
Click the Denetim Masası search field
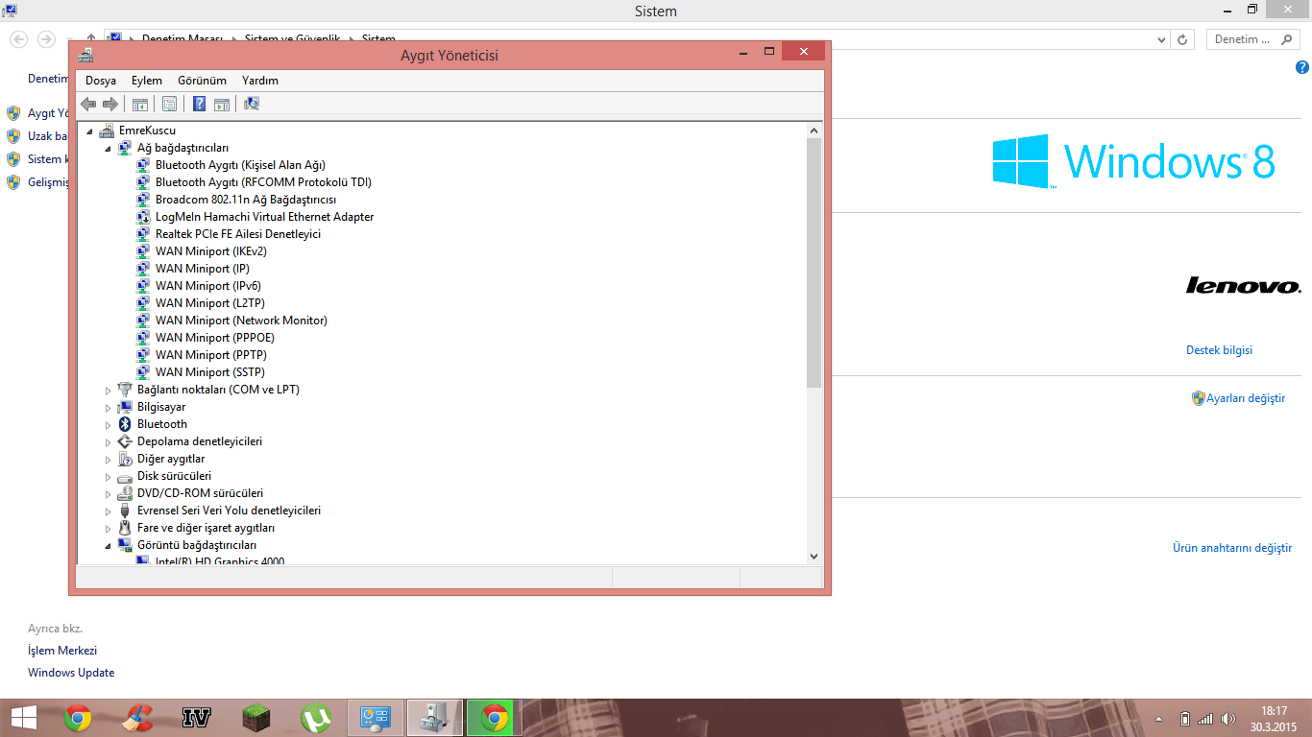click(1252, 39)
